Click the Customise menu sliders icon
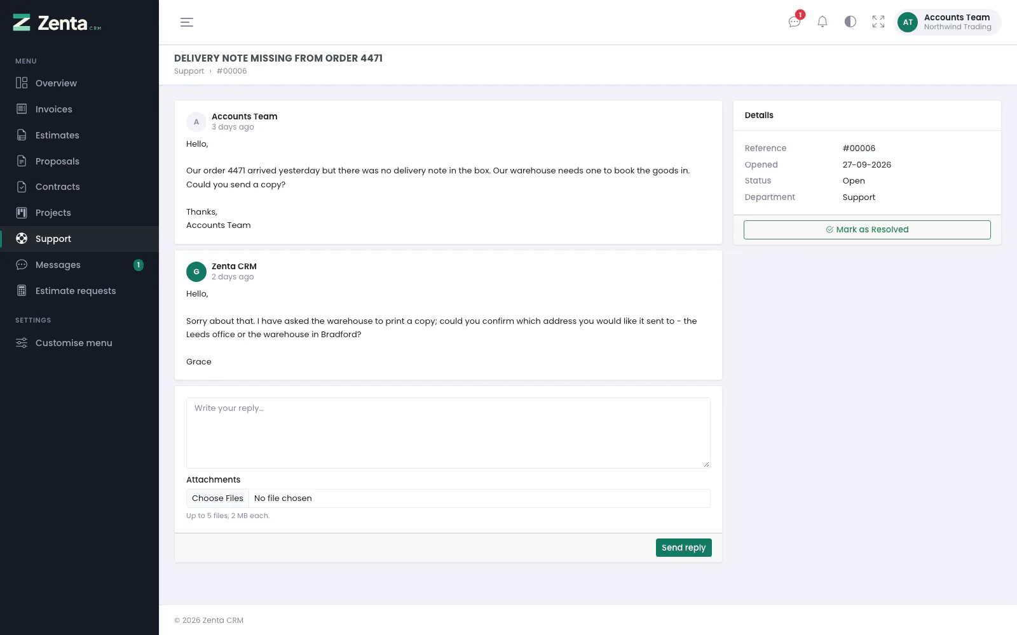 (x=22, y=343)
